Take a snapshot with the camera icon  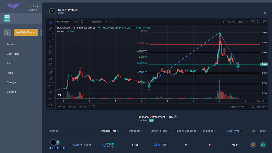pyautogui.click(x=265, y=22)
